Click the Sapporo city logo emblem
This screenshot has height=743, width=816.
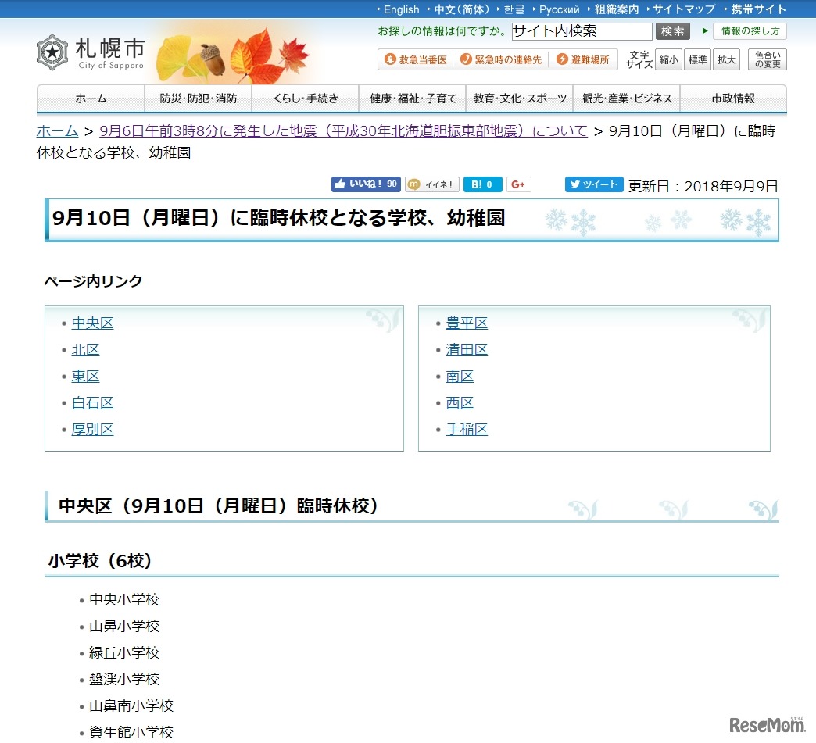(x=52, y=52)
